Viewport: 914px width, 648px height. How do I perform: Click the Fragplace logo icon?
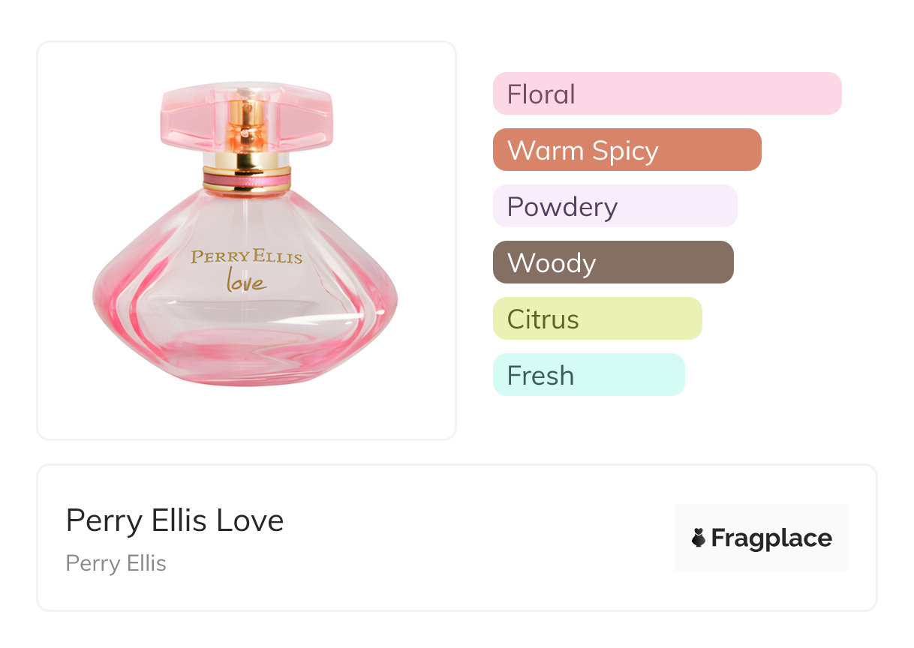click(699, 538)
